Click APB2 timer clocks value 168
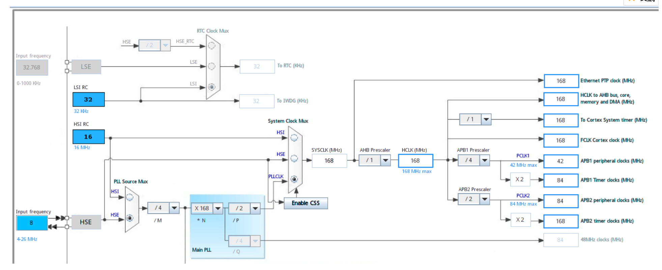The height and width of the screenshot is (270, 662). [x=561, y=221]
